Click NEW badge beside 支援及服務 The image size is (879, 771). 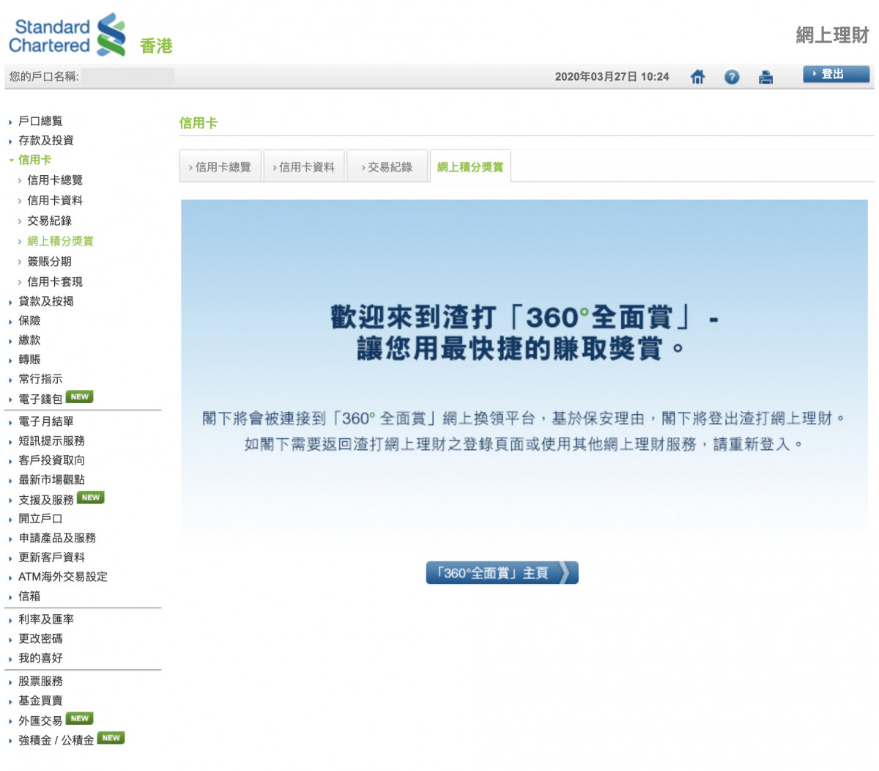coord(91,497)
